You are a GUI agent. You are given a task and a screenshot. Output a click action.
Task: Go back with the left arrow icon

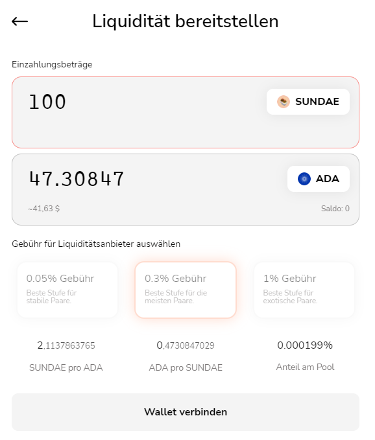19,21
